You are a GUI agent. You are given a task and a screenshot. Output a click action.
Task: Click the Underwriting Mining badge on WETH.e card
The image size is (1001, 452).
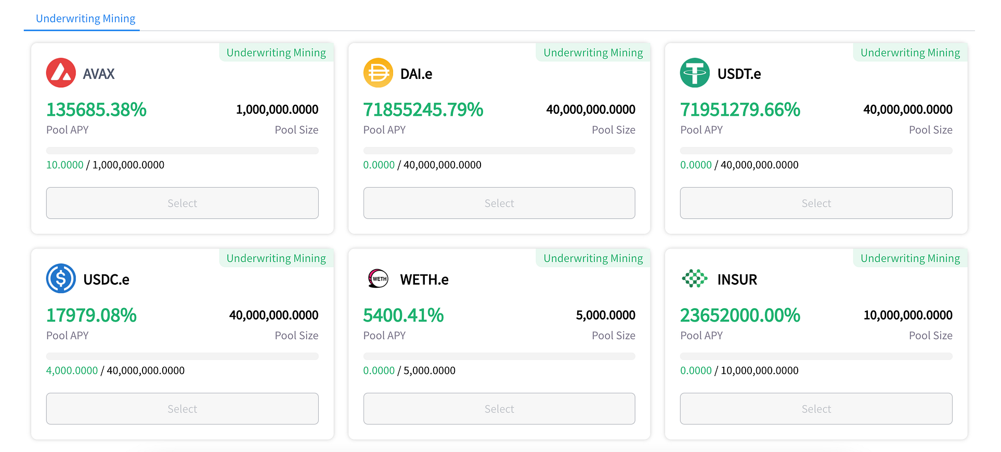tap(593, 258)
